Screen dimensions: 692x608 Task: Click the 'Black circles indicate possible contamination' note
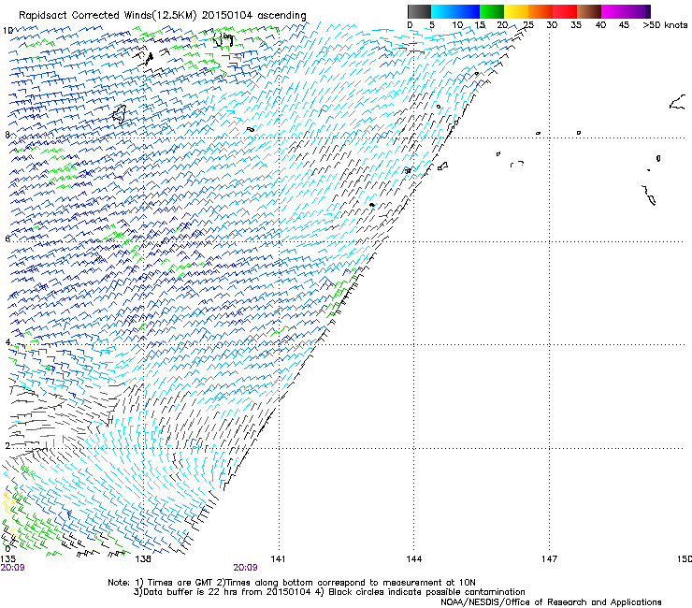426,592
